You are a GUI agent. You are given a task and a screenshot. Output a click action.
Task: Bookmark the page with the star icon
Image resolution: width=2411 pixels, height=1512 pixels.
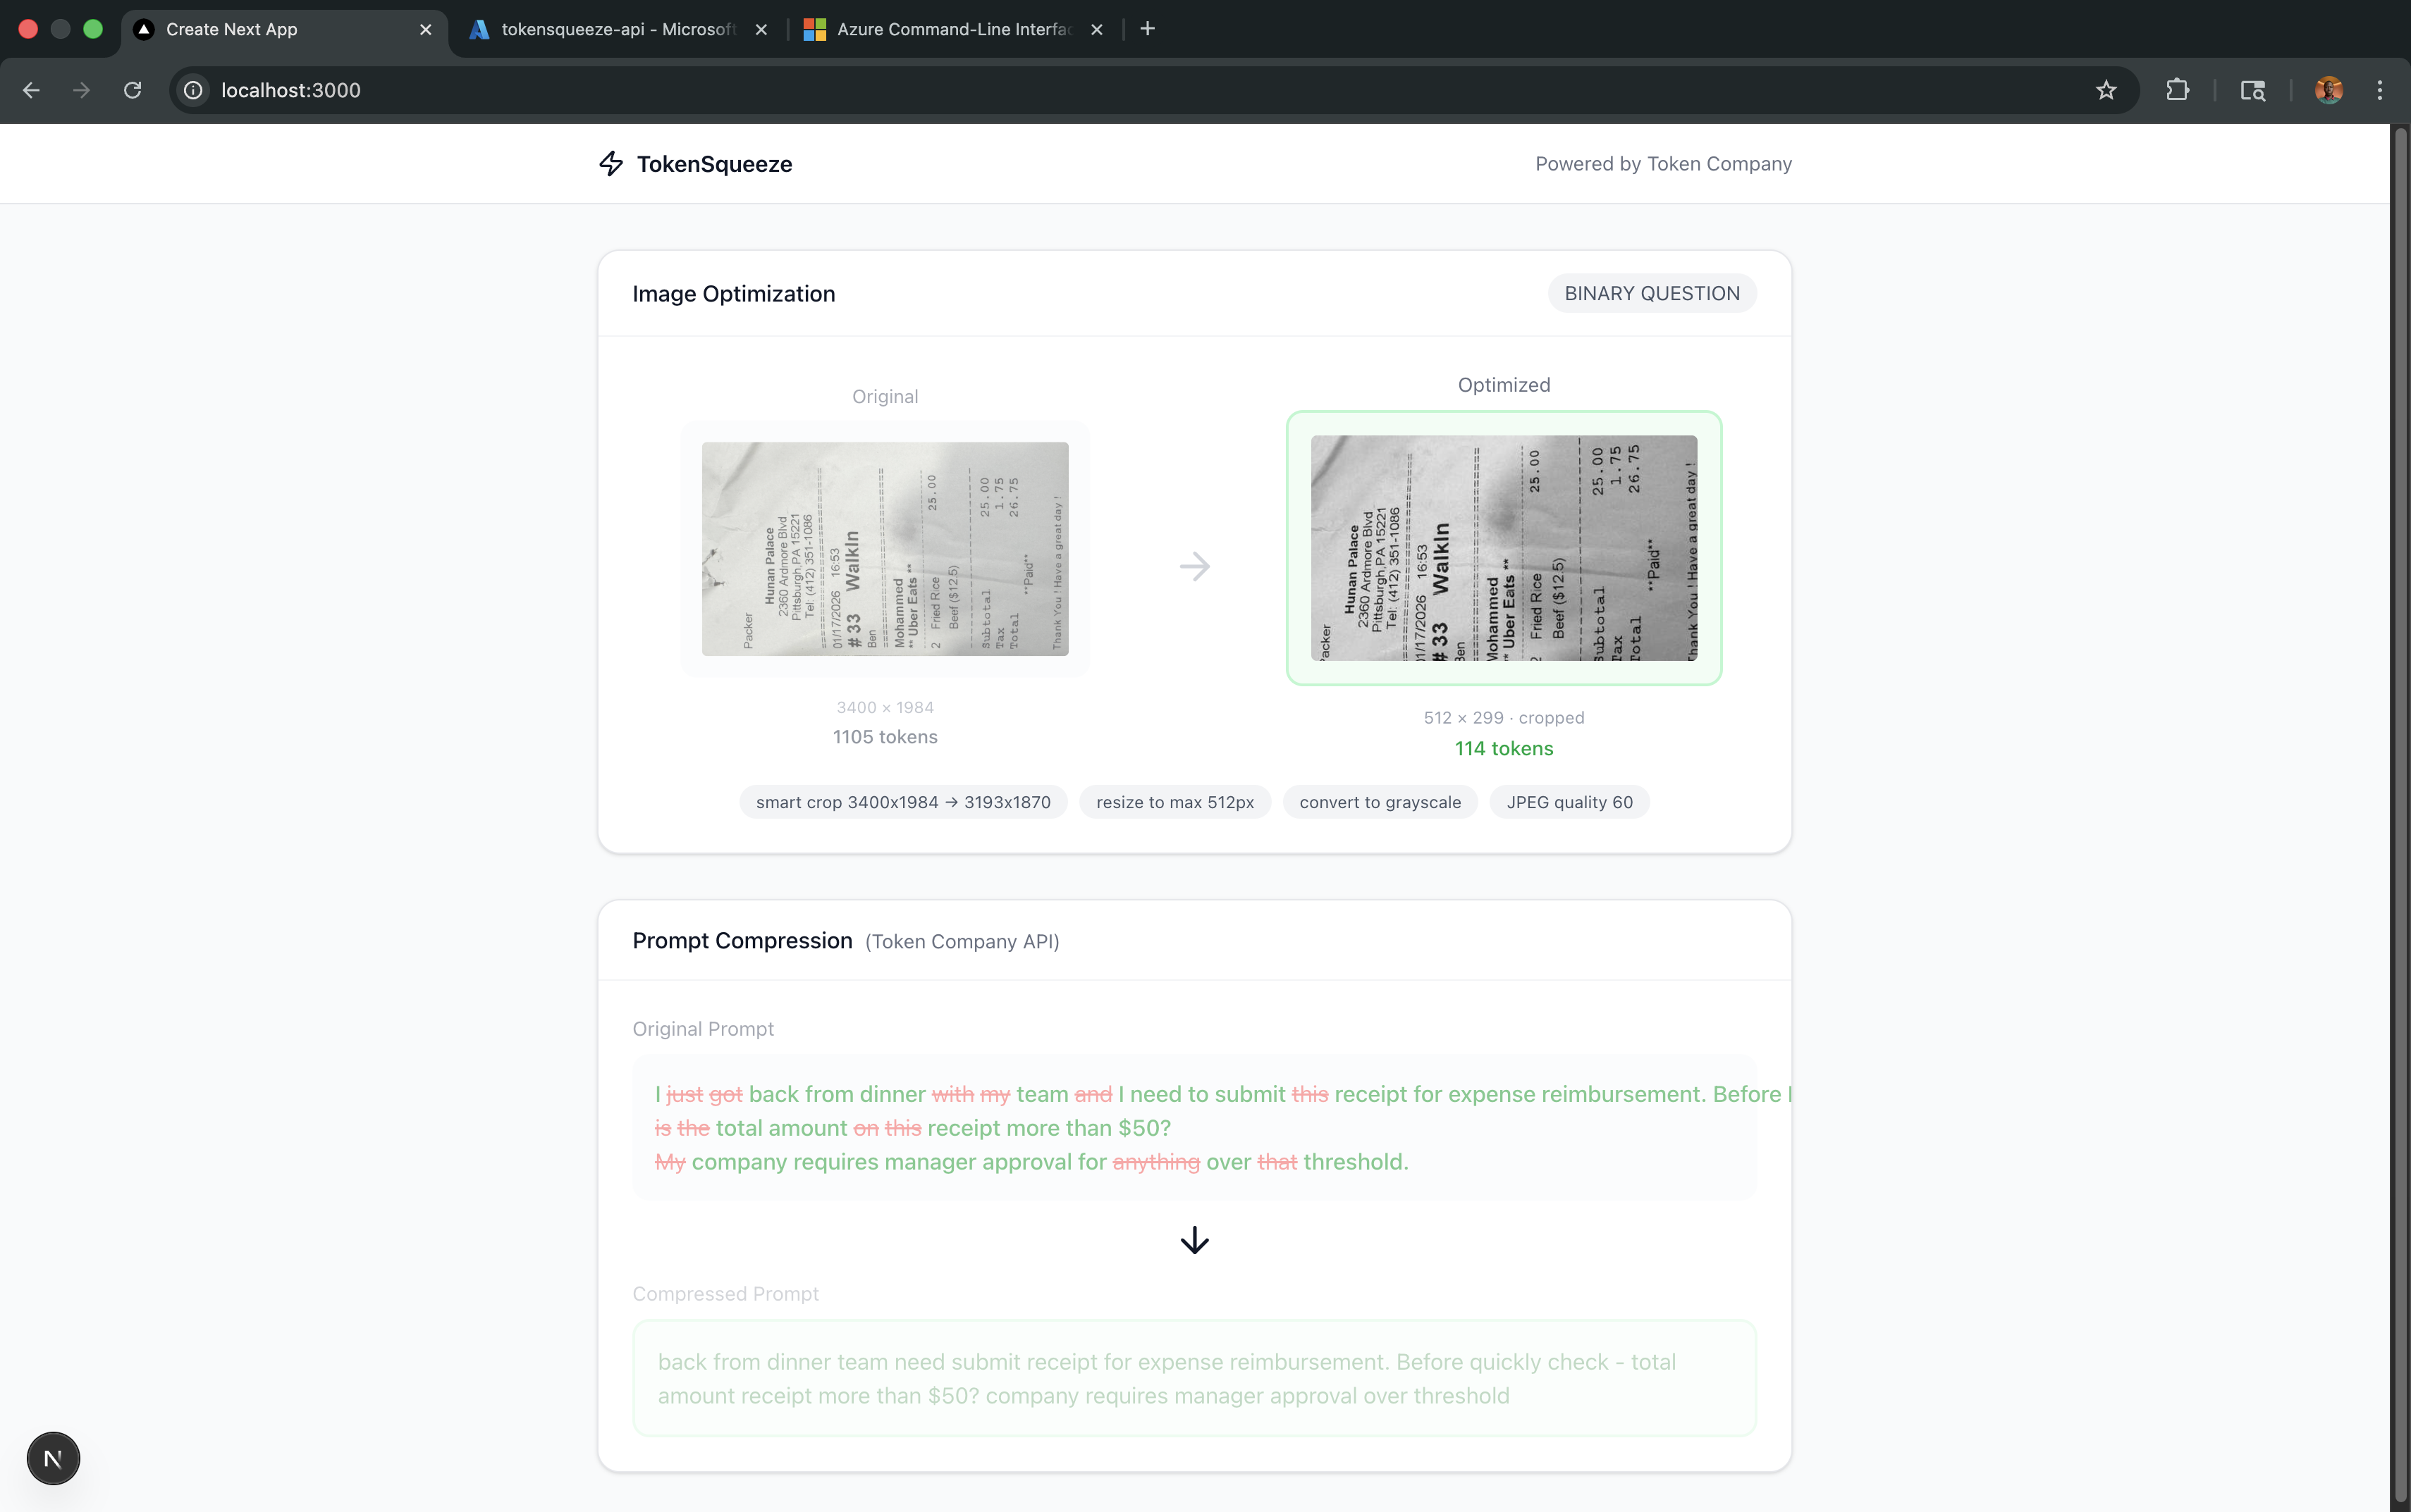(2106, 90)
